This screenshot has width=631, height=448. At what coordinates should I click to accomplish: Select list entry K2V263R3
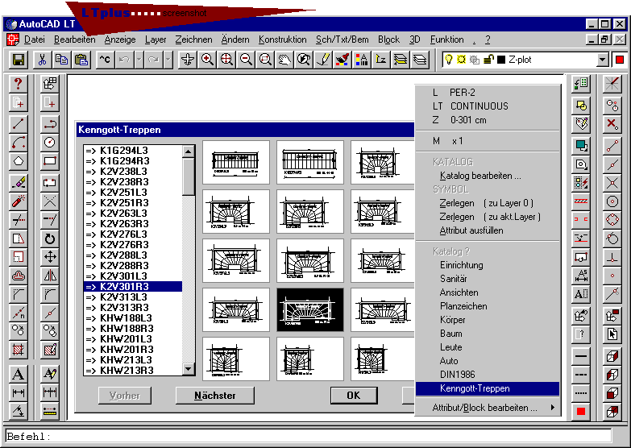click(x=133, y=224)
